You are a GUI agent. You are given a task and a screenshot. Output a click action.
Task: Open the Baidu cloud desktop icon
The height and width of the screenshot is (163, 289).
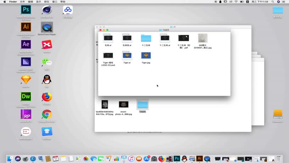pos(68,10)
